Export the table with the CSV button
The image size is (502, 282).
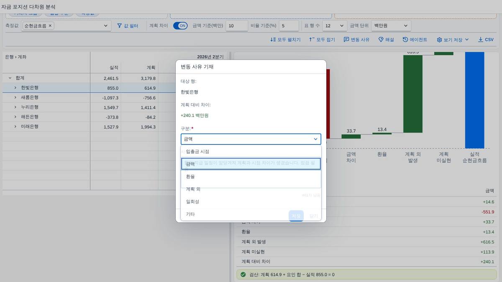pyautogui.click(x=486, y=40)
